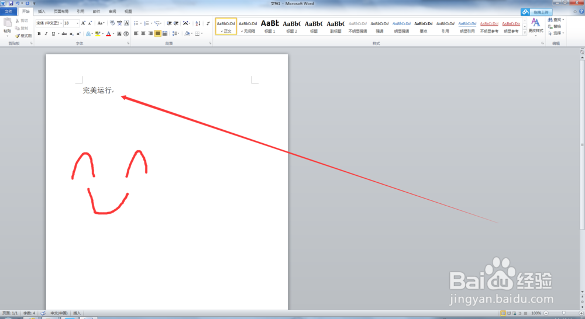Click the zoom slider in status bar
The width and height of the screenshot is (585, 319).
[x=564, y=313]
